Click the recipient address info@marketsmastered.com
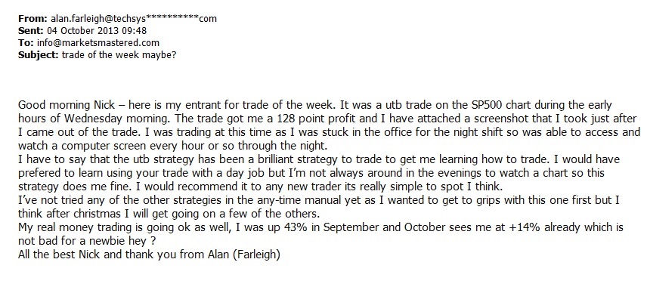647x287 pixels. pos(98,43)
